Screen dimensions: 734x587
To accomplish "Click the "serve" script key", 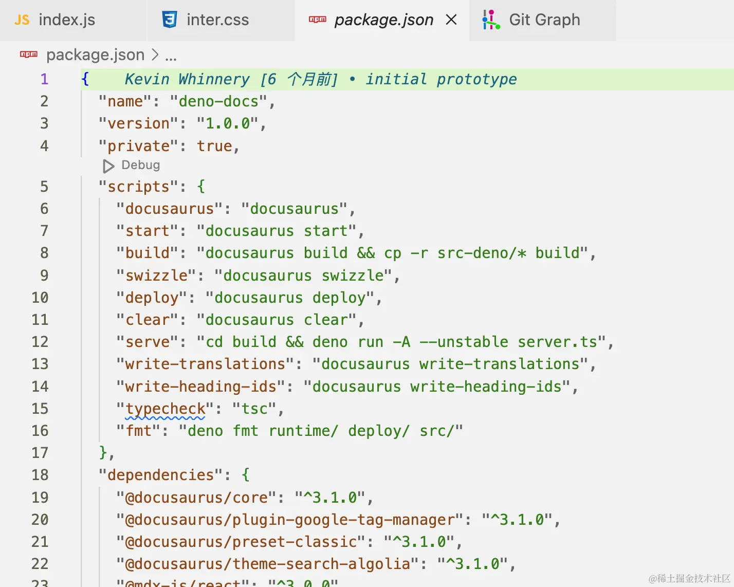I will 148,342.
